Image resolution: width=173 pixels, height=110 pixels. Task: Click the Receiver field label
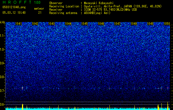tap(56, 10)
